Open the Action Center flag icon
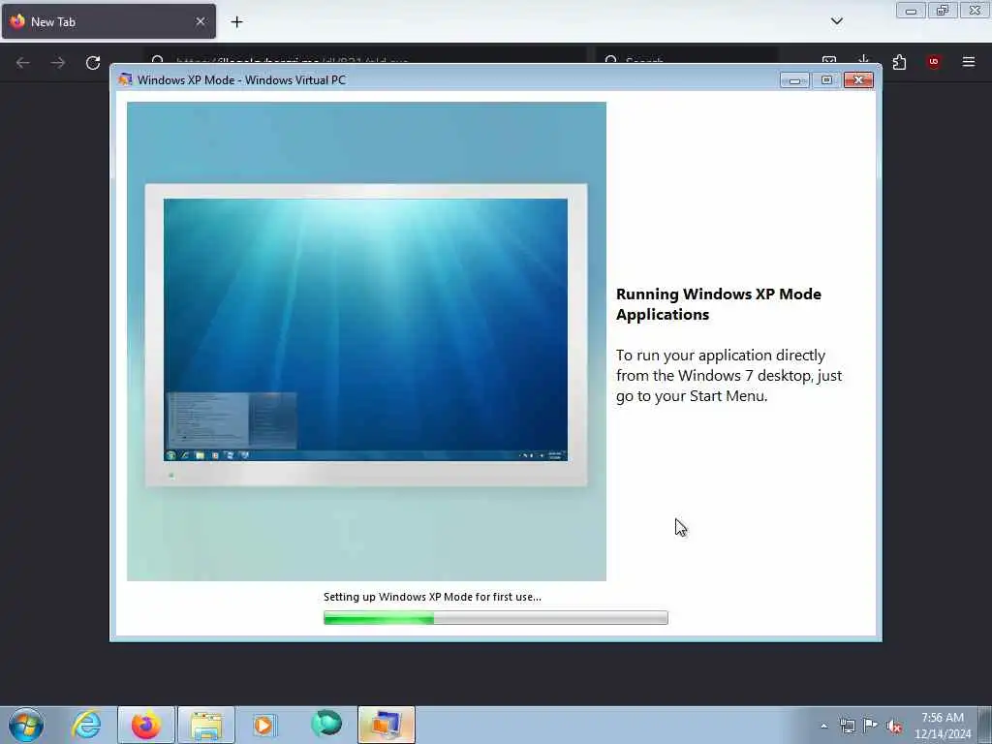The image size is (992, 744). click(871, 726)
